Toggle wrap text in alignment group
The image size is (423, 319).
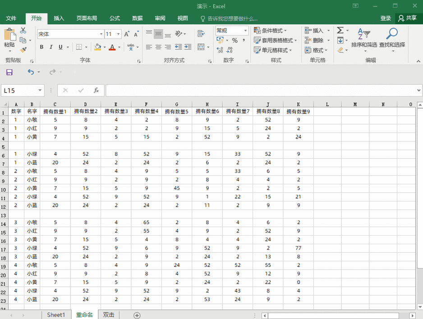click(x=200, y=33)
